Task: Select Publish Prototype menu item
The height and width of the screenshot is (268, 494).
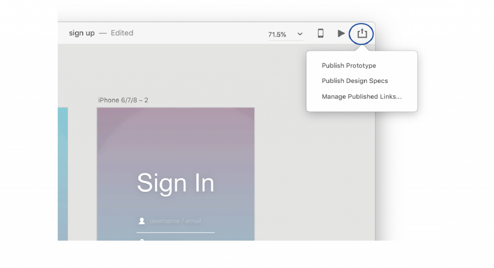Action: pyautogui.click(x=349, y=66)
